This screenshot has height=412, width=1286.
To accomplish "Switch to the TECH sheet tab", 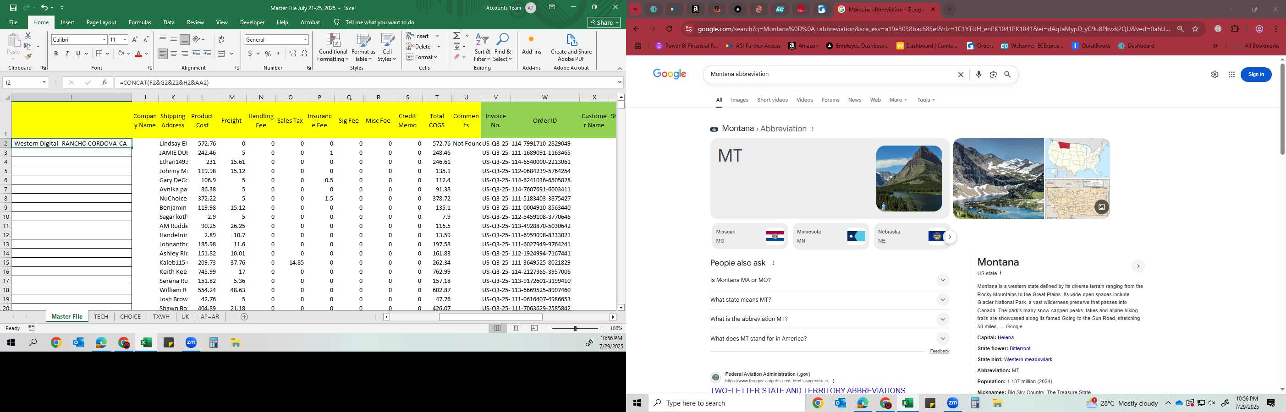I will pos(101,317).
